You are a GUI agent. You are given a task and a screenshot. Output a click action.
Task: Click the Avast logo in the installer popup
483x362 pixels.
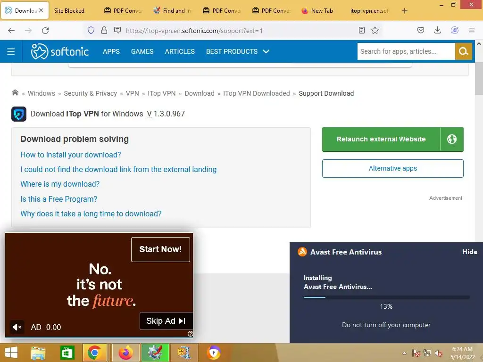pos(302,252)
